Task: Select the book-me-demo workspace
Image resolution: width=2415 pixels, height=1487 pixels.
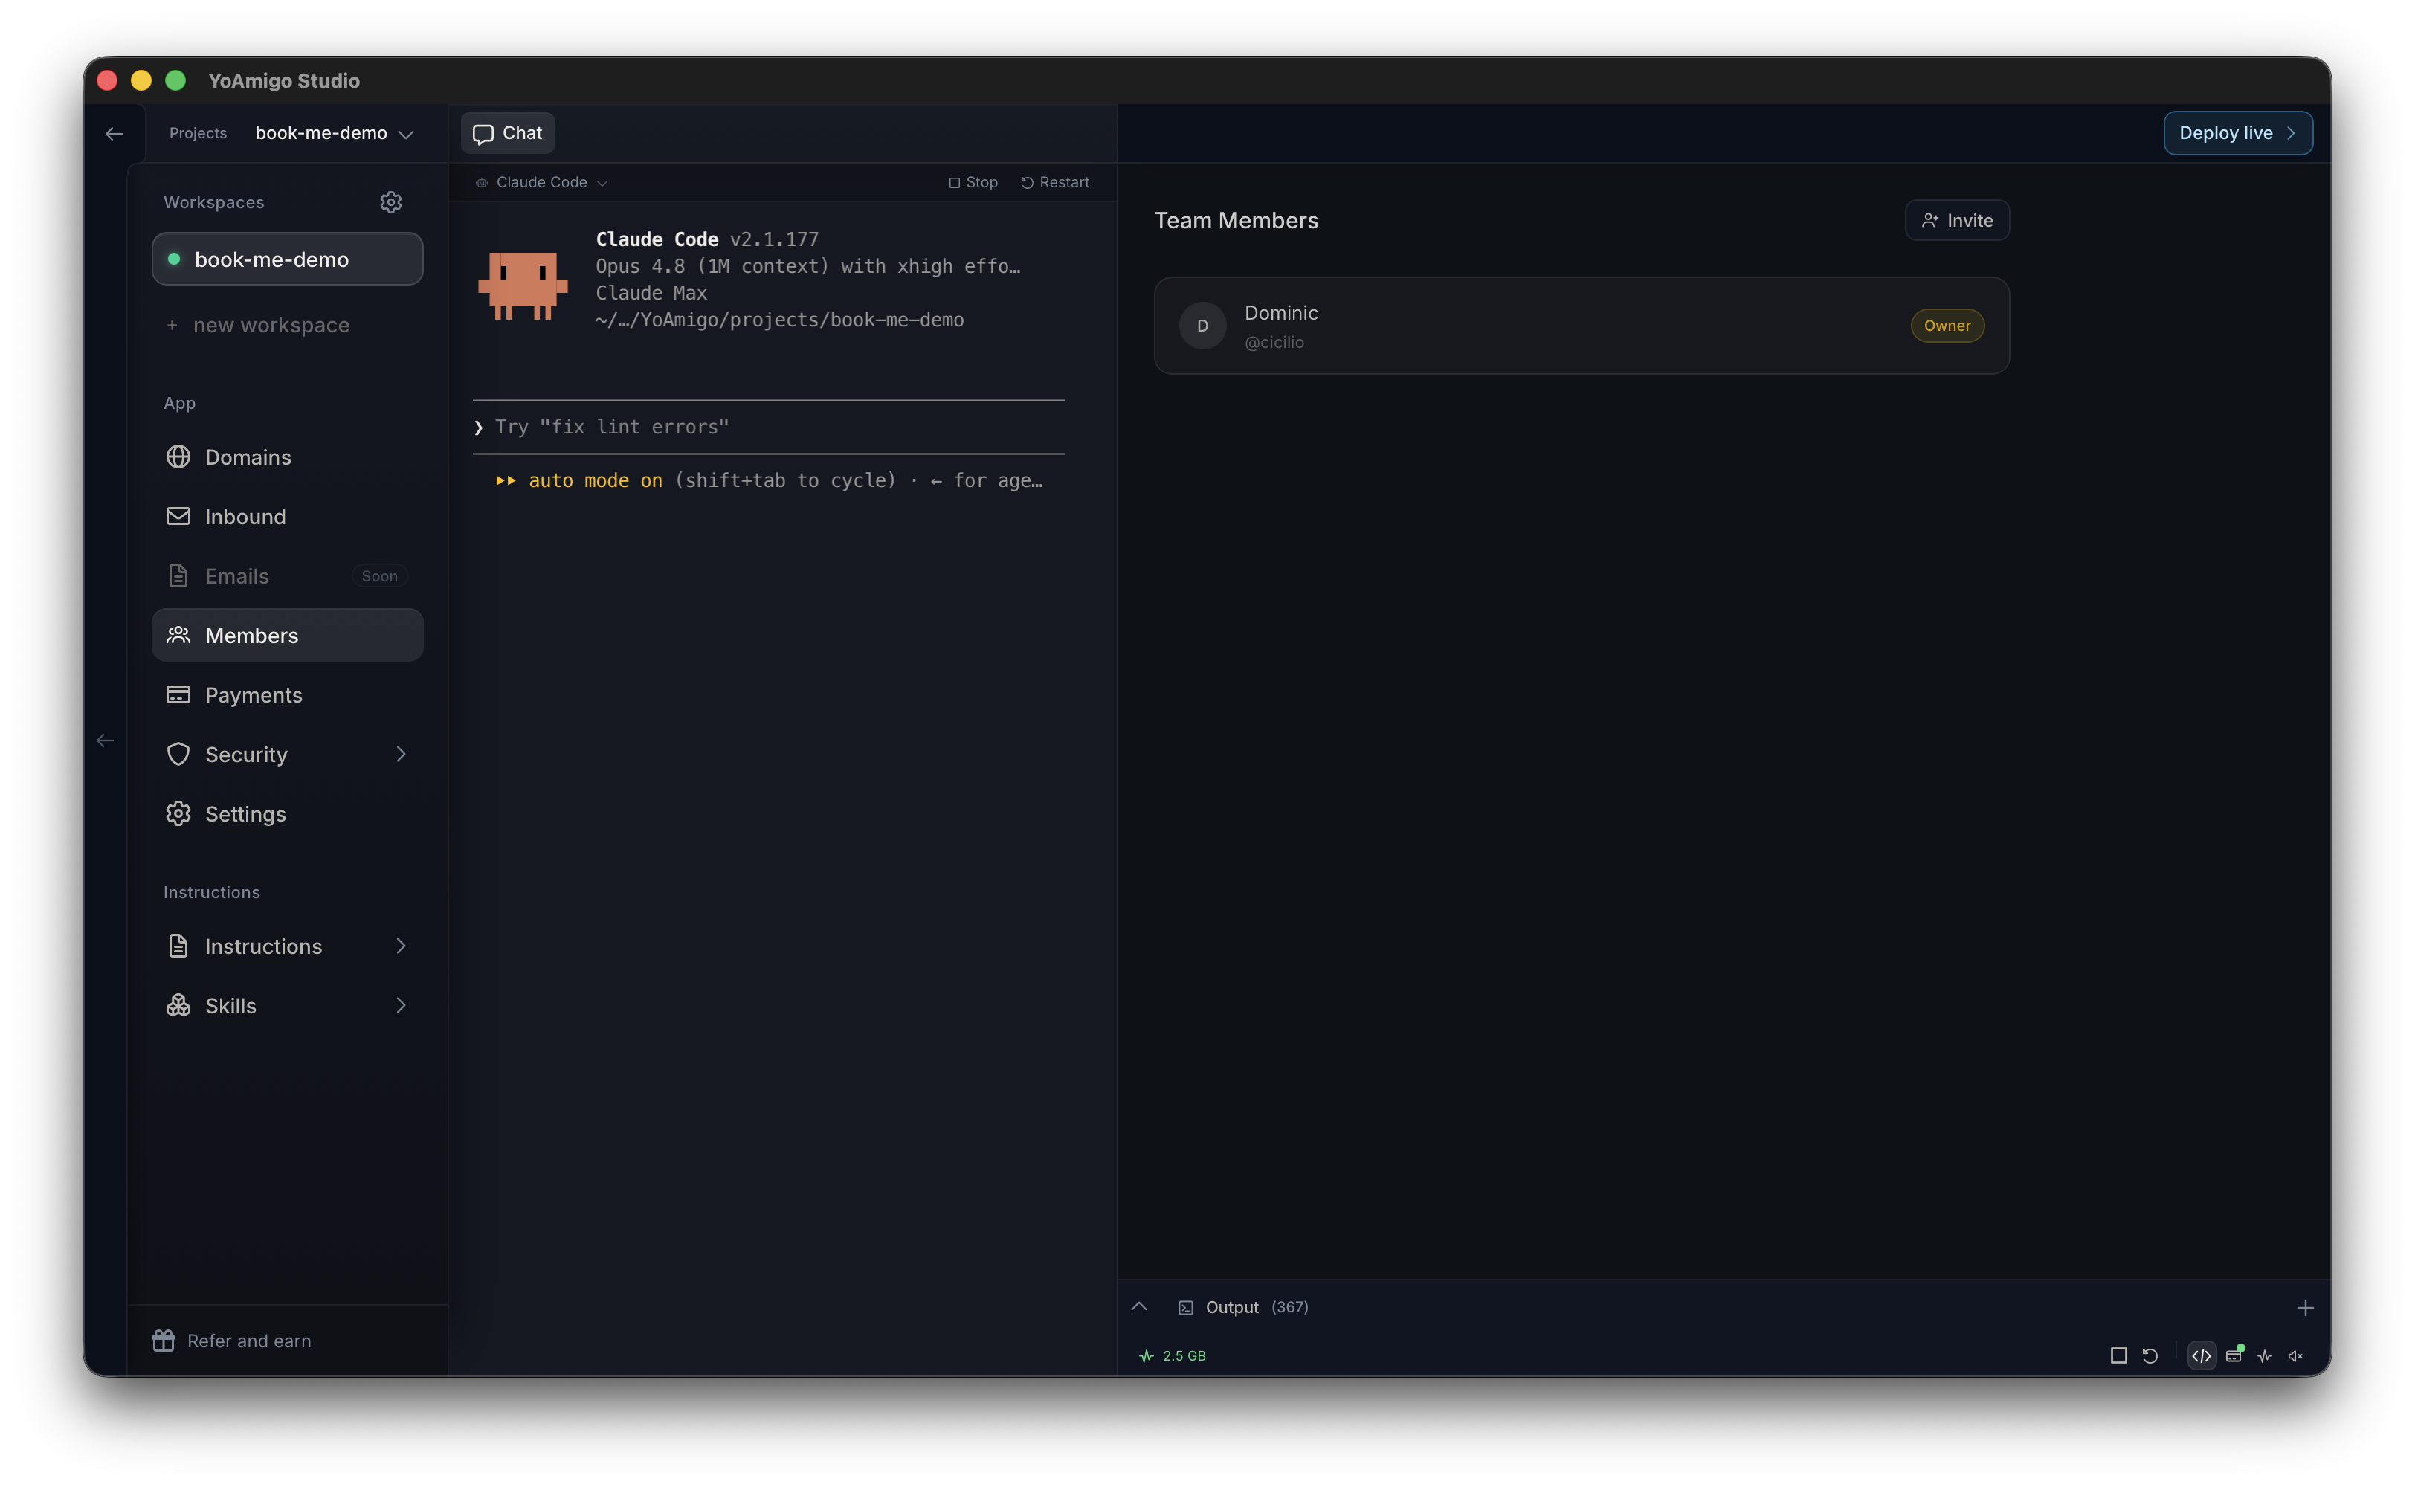Action: point(287,259)
